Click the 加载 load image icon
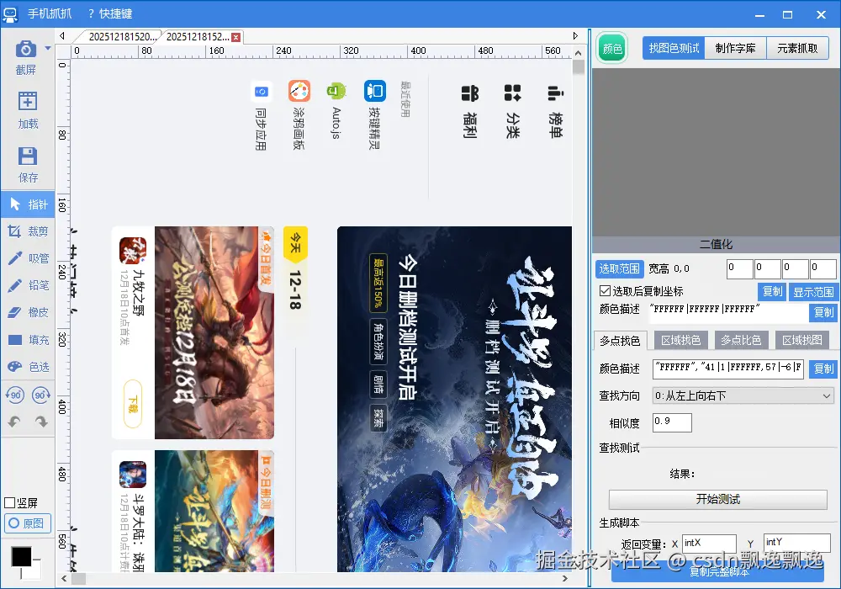841x589 pixels. [28, 101]
